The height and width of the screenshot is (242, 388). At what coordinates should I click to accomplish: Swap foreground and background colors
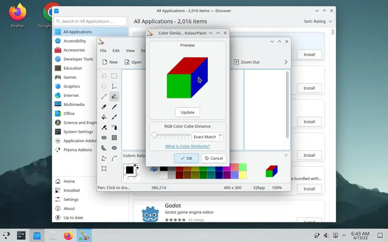pos(136,166)
